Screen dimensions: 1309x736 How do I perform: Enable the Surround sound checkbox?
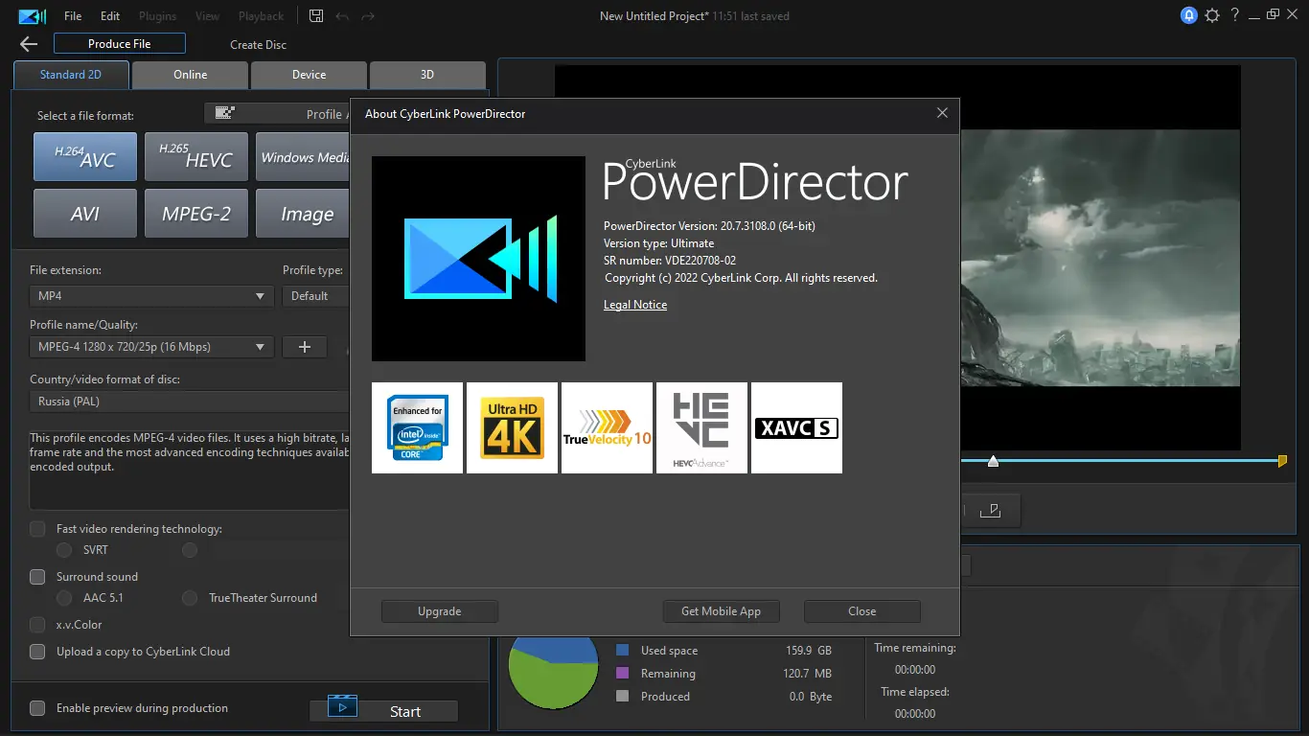(37, 577)
